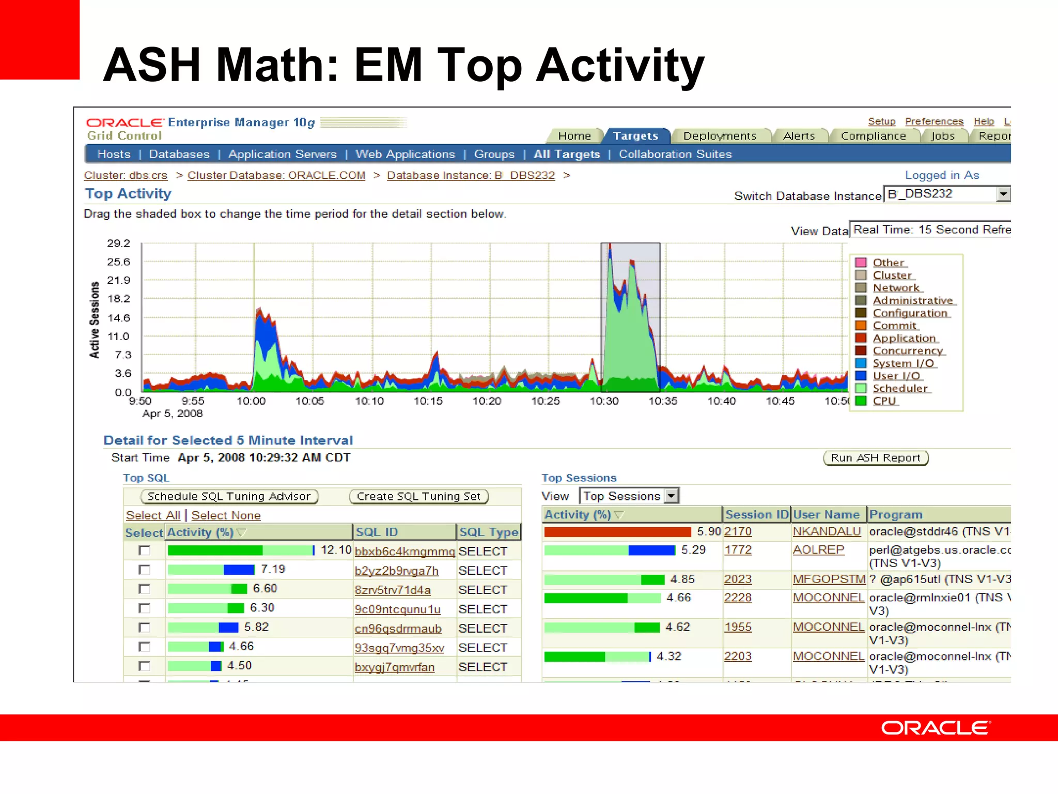Open the Jobs tab
The height and width of the screenshot is (794, 1058).
point(943,136)
